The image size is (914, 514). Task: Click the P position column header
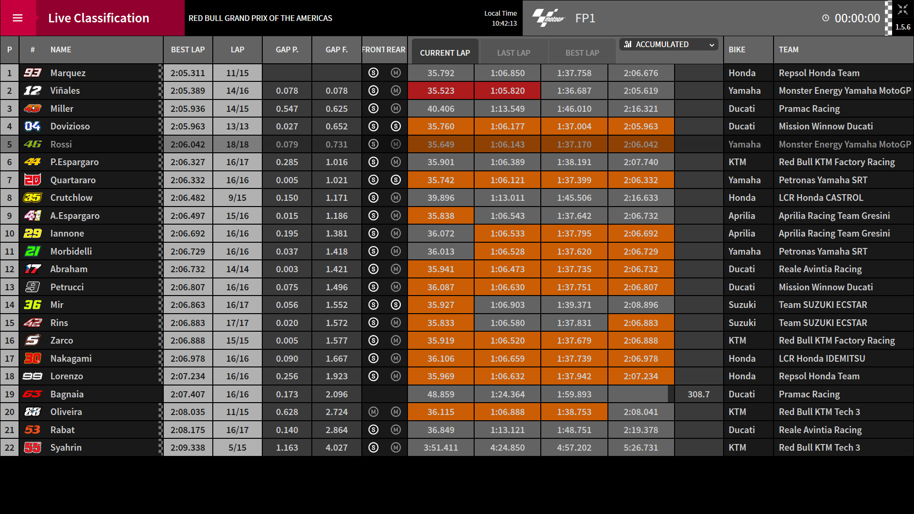pyautogui.click(x=10, y=49)
